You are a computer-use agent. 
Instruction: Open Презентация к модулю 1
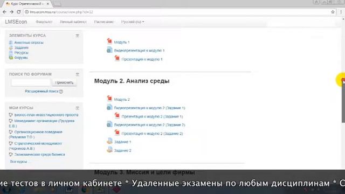click(142, 59)
